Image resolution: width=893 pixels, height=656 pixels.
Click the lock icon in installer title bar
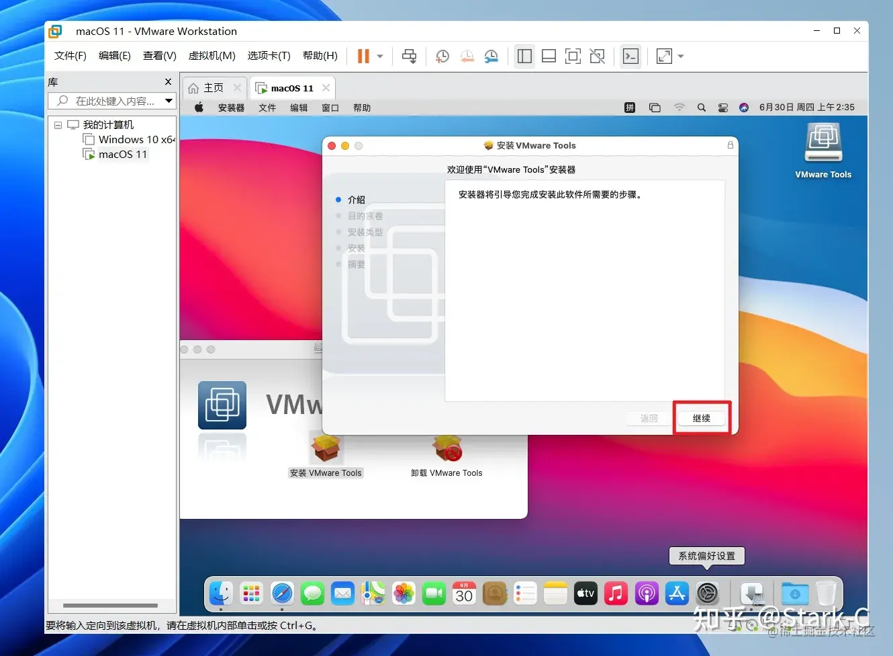(731, 145)
